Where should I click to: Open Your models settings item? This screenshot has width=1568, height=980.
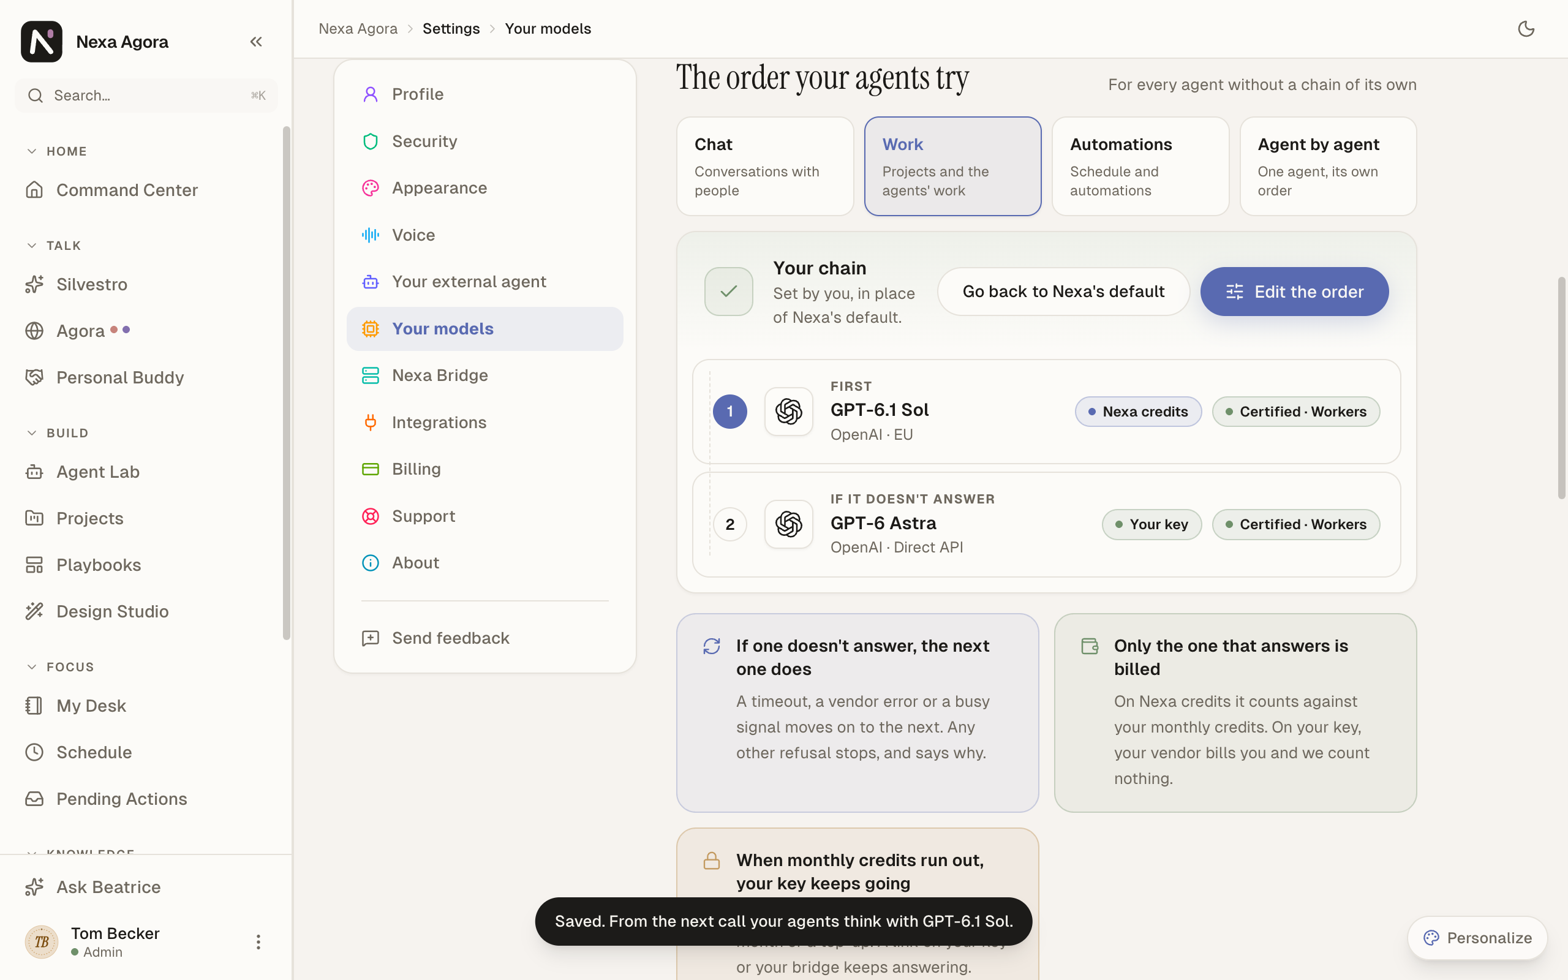[484, 329]
